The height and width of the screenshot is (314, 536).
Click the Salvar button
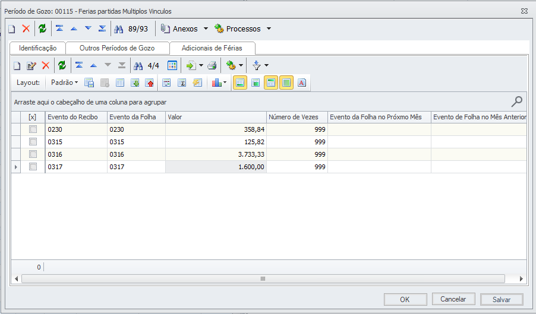pos(502,299)
